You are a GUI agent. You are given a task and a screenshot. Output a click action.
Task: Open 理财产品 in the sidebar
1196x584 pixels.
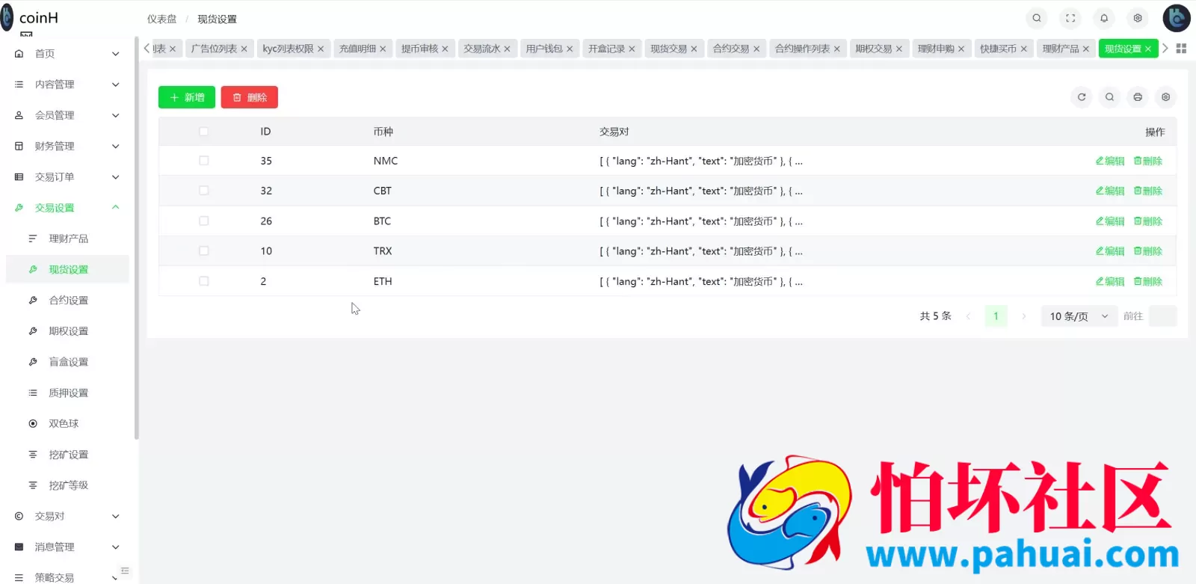point(67,239)
